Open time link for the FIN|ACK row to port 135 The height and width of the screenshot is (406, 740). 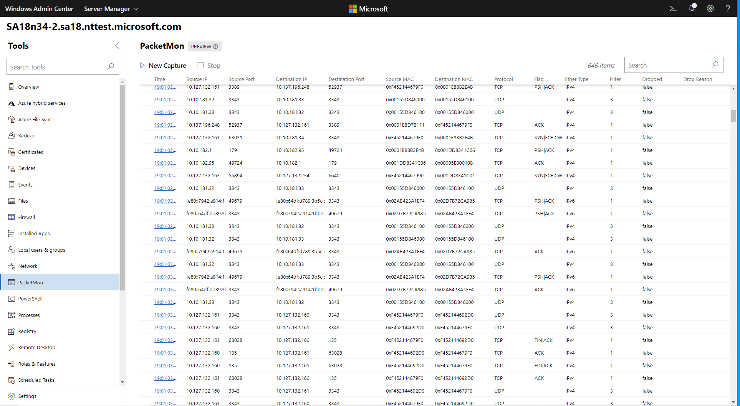click(166, 340)
